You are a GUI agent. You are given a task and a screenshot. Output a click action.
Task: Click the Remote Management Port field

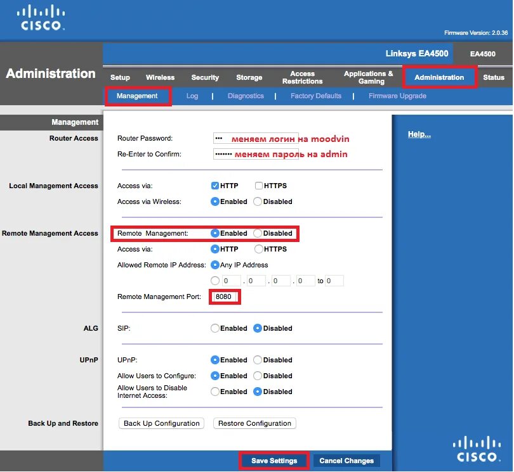tap(225, 297)
